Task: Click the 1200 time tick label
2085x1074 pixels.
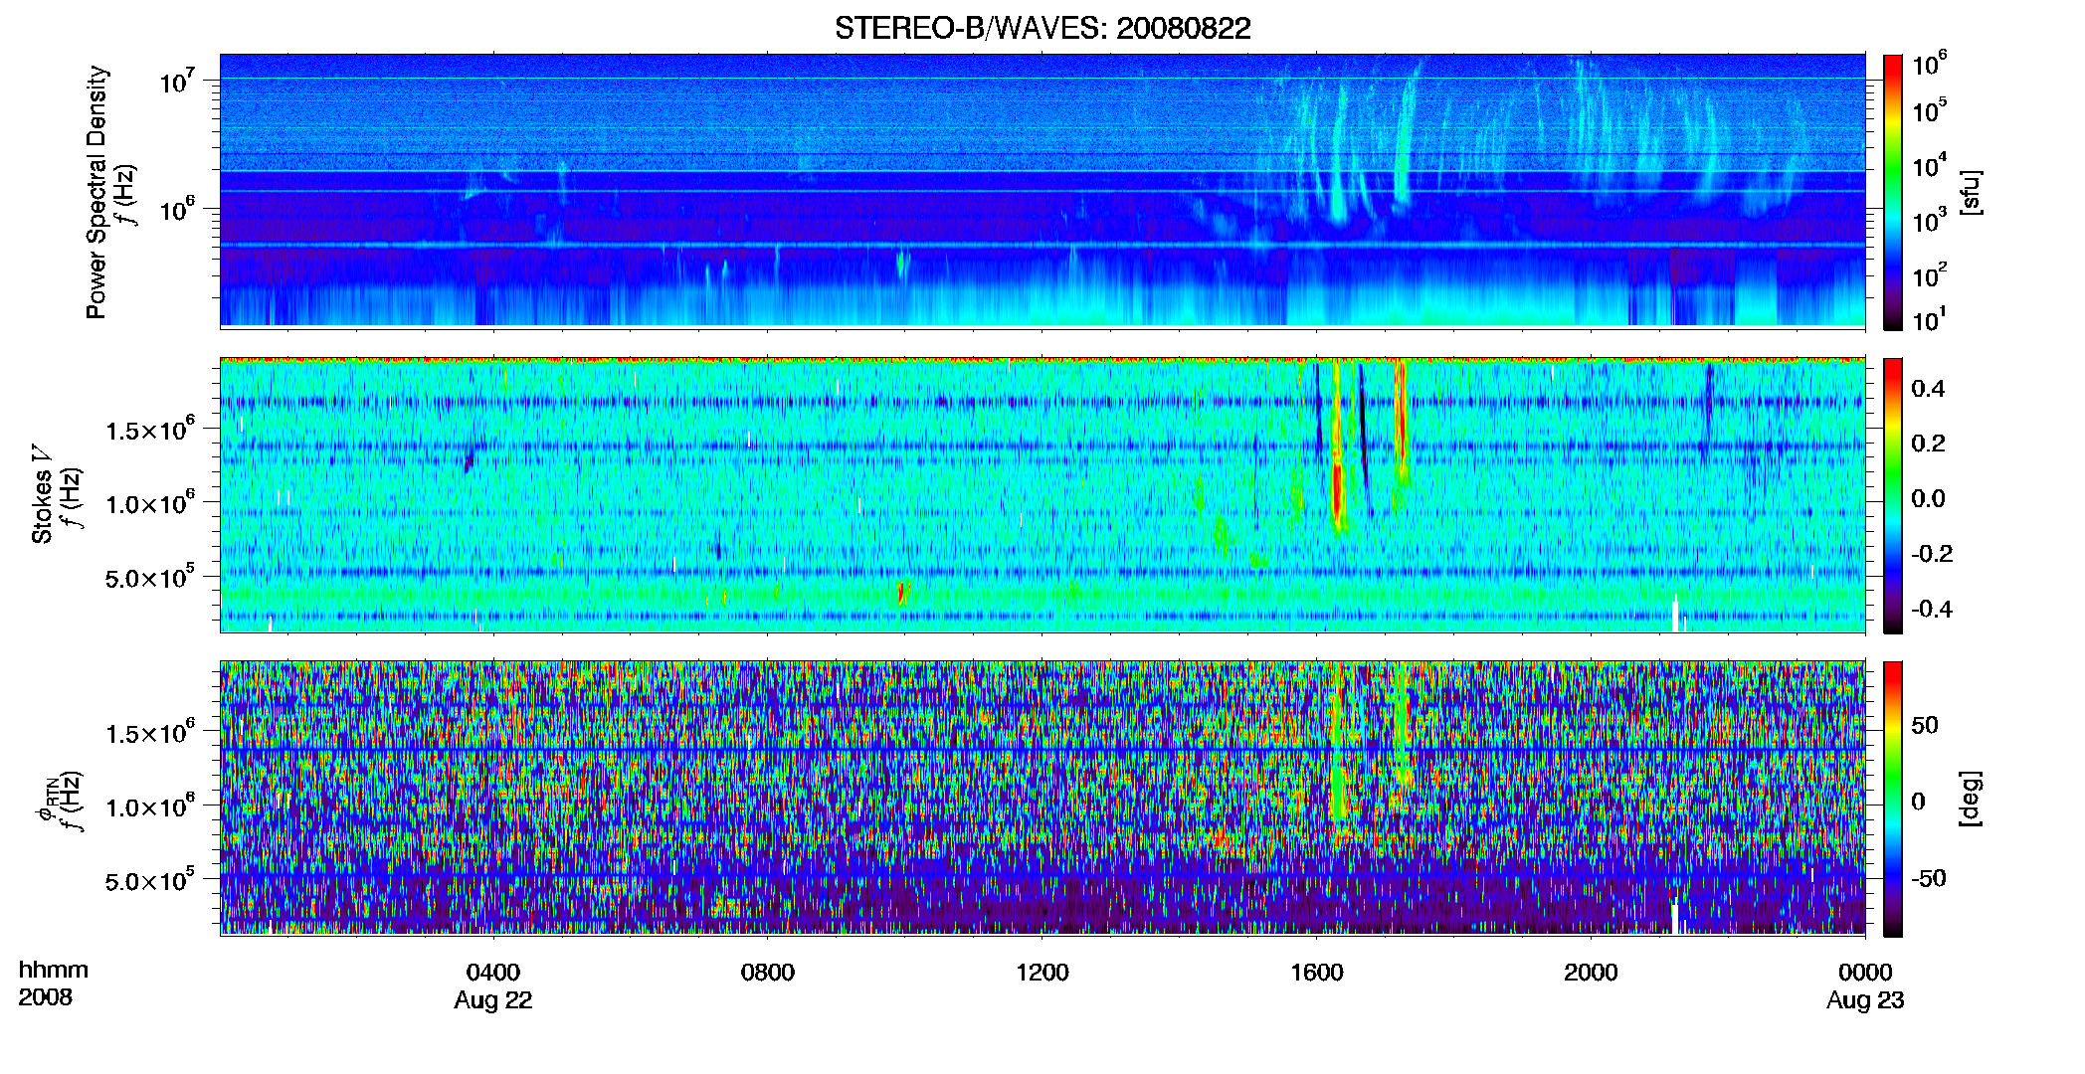Action: click(x=1042, y=972)
